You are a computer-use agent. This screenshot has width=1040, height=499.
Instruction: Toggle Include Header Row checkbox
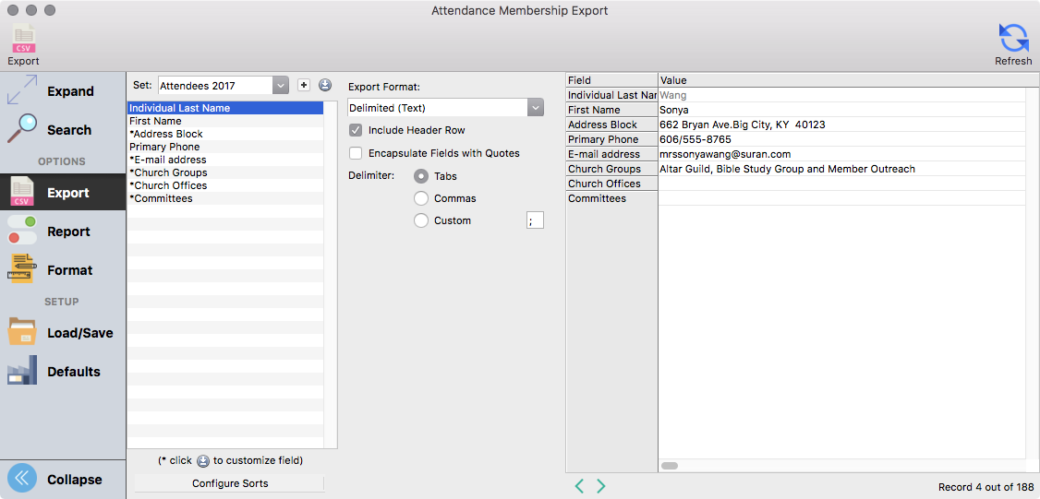click(x=356, y=130)
